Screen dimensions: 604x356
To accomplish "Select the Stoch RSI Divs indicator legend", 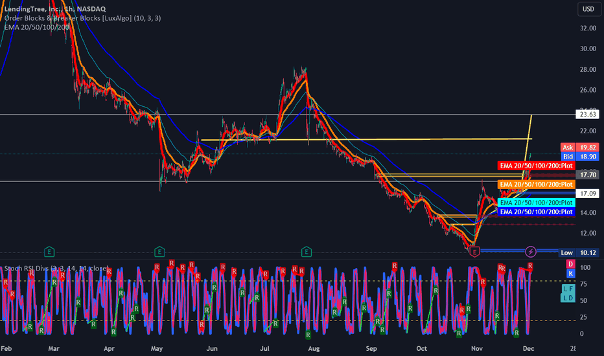I will point(56,268).
